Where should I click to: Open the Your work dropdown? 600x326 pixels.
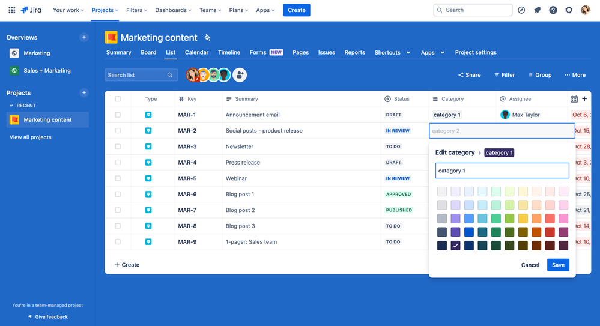pyautogui.click(x=68, y=10)
